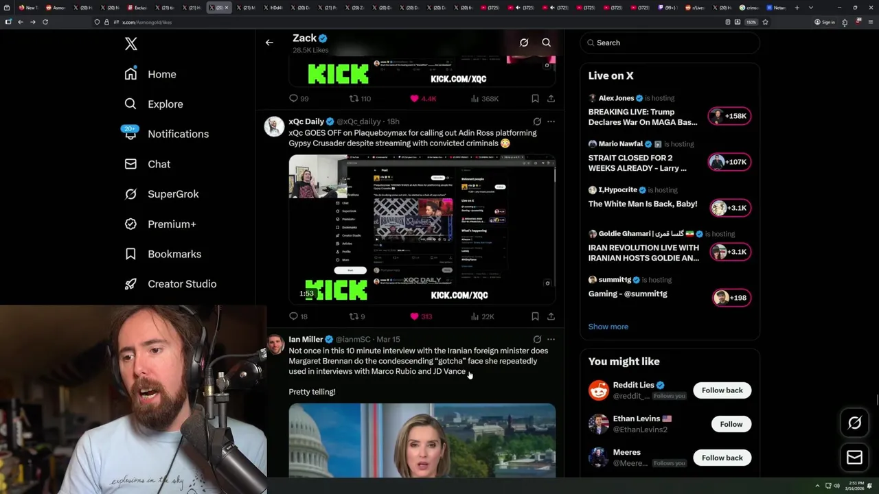The width and height of the screenshot is (879, 494).
Task: Open Chat in the sidebar
Action: coord(148,164)
